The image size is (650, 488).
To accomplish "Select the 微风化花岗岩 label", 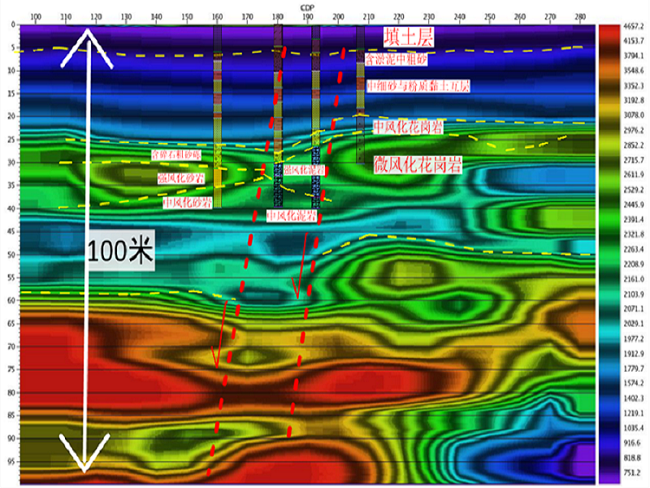I will tap(418, 164).
